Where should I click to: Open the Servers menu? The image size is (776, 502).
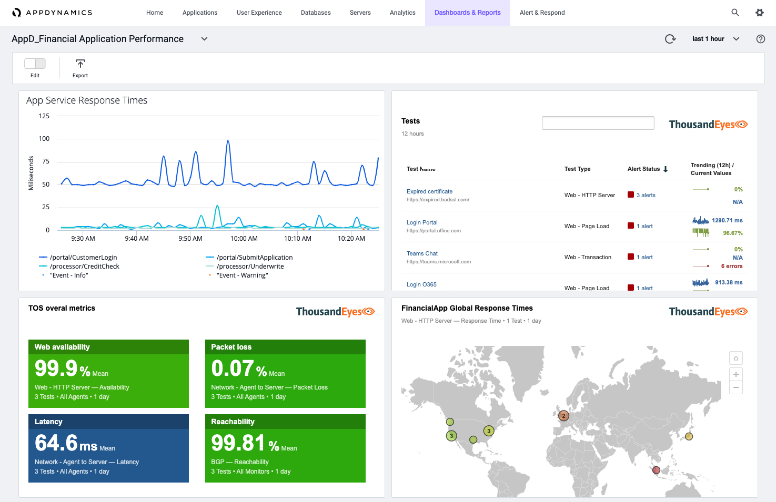360,13
